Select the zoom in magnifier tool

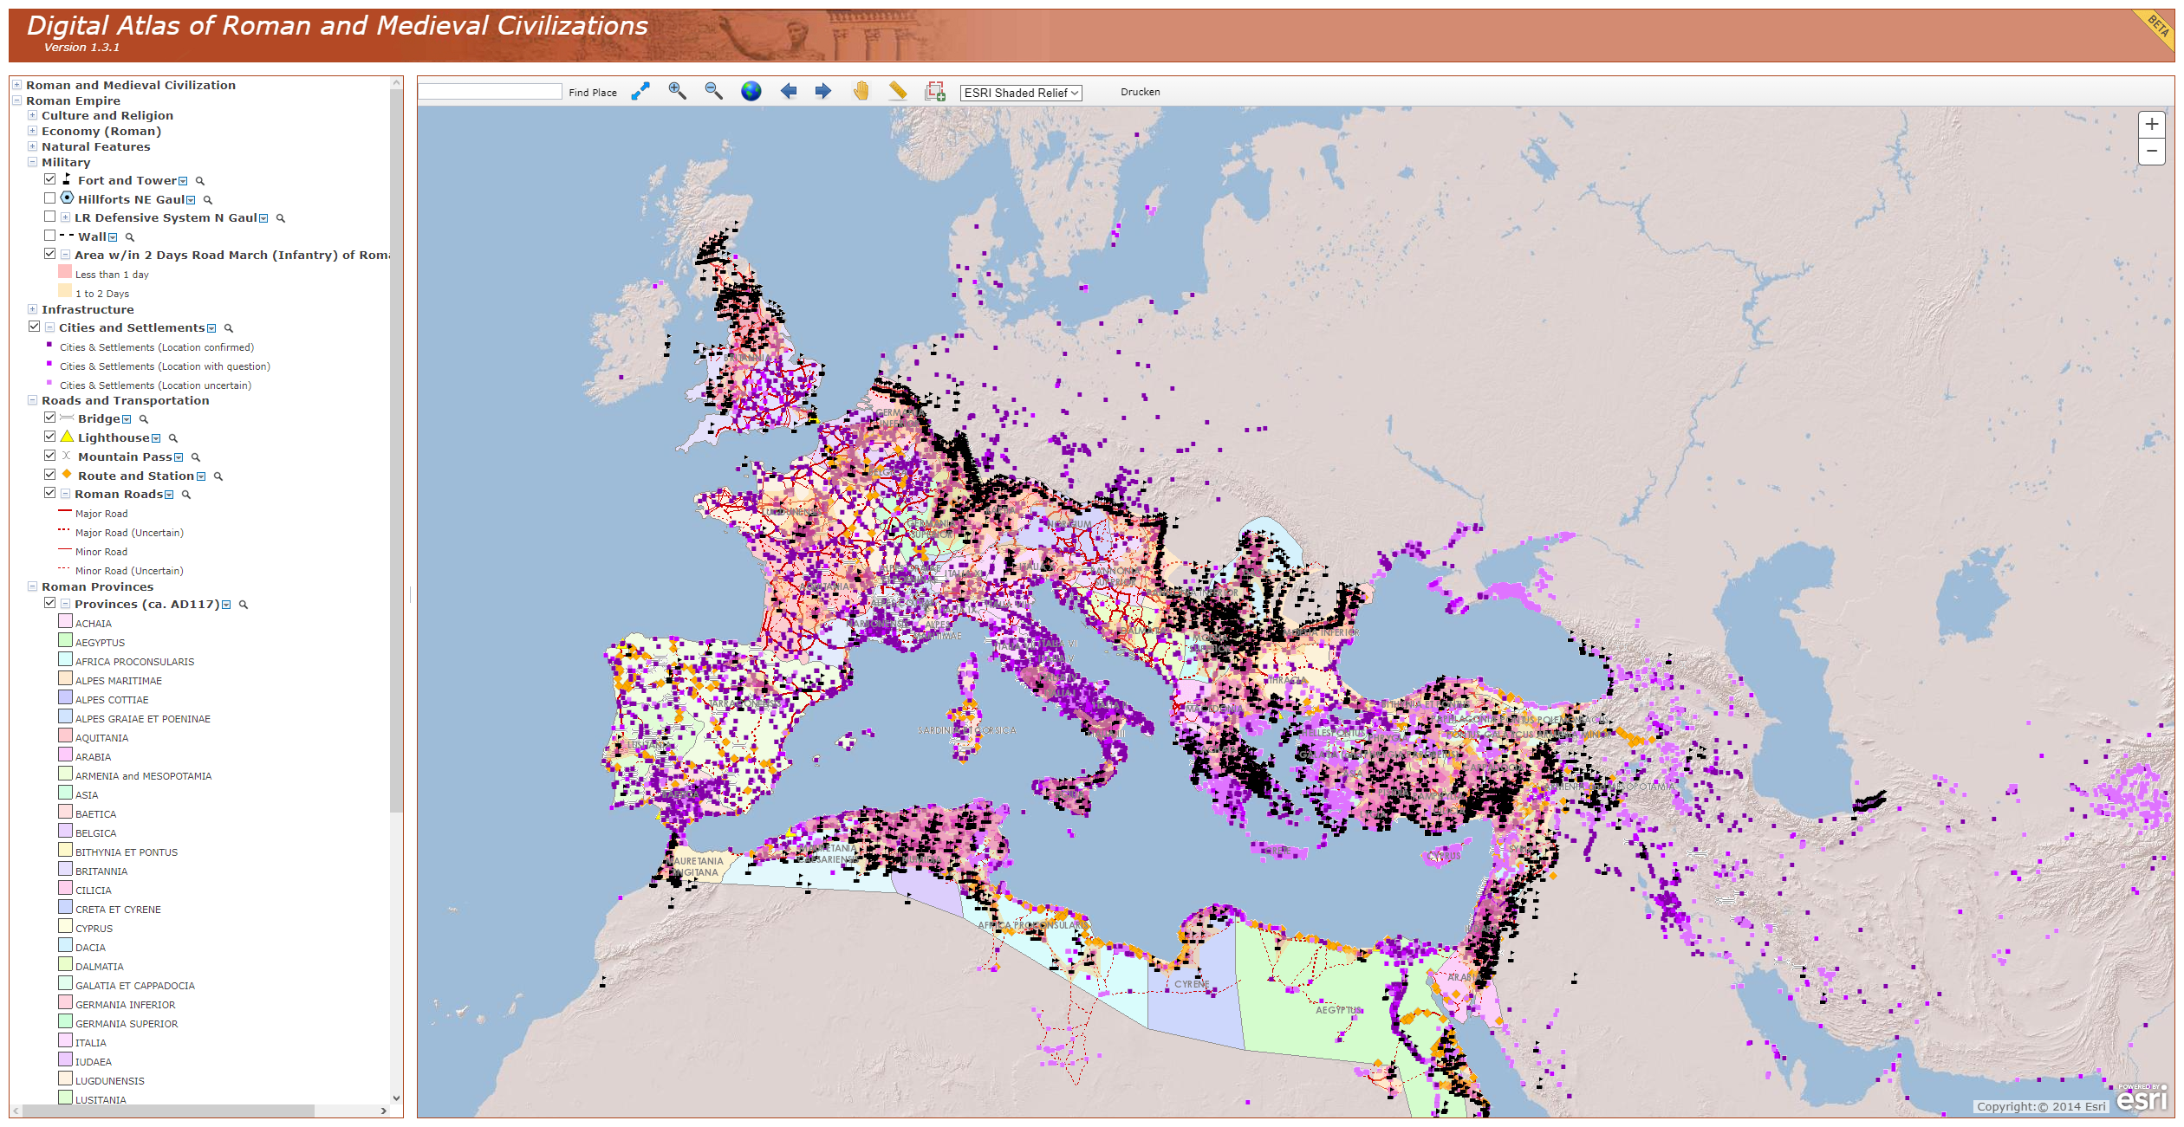click(x=677, y=91)
